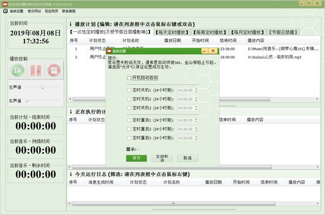Screen dimensions: 325x215
Task: Open the 官方网站 menu item
Action: click(34, 11)
